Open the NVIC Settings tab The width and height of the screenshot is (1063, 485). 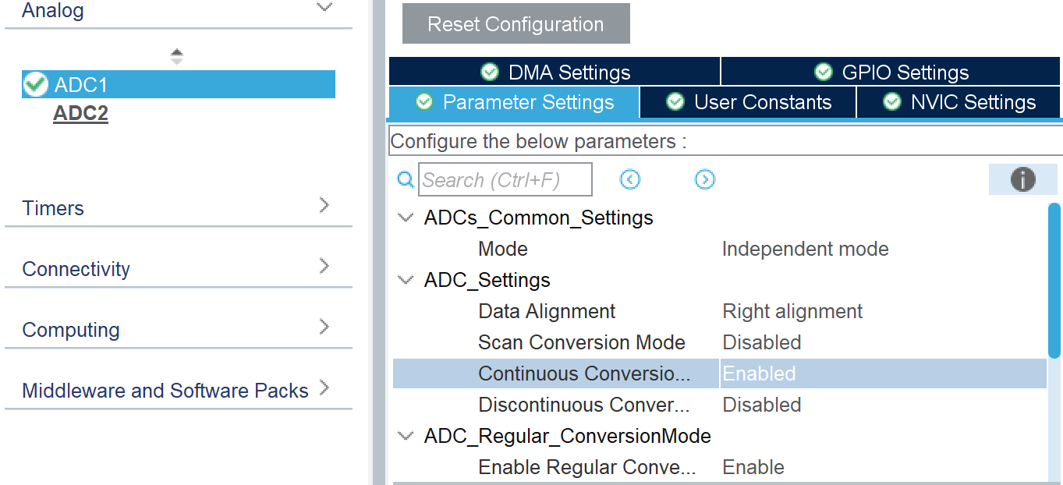(959, 102)
